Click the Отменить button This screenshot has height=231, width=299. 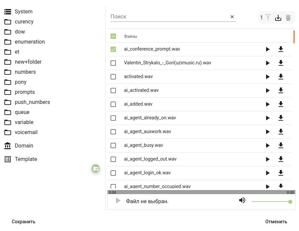(x=276, y=222)
